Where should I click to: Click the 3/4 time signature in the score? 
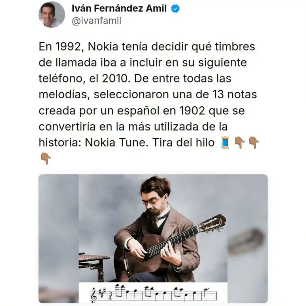click(x=110, y=295)
